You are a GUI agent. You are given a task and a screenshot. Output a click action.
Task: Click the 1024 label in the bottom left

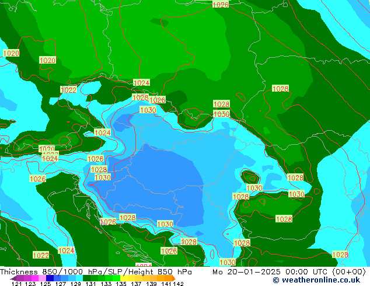click(x=66, y=250)
